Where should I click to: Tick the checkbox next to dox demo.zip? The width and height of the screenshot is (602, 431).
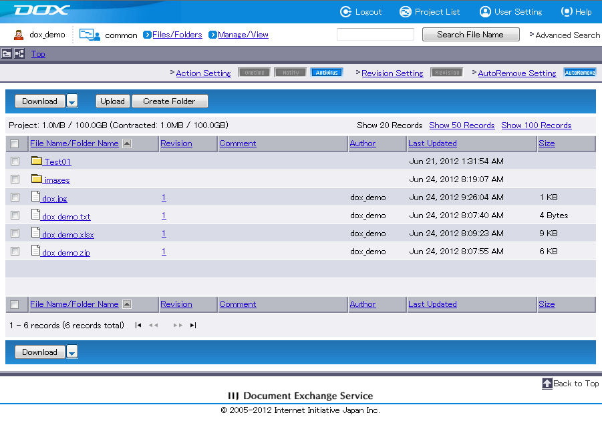(15, 252)
